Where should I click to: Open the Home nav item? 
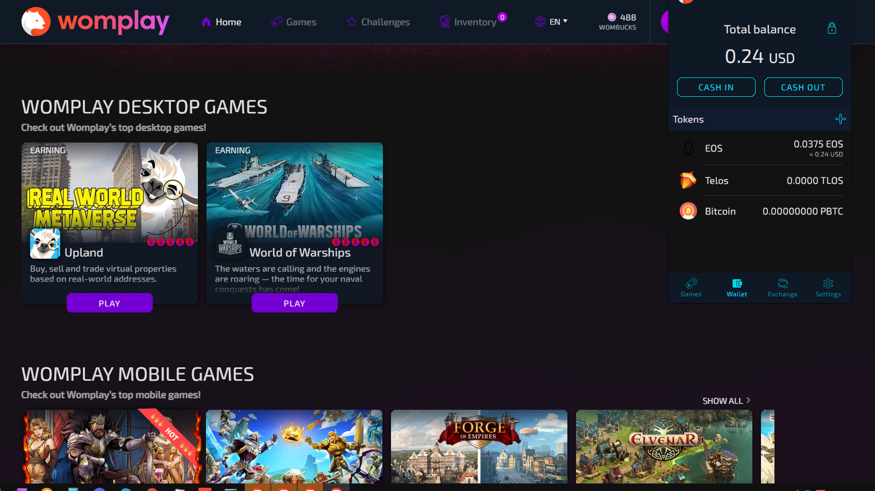tap(222, 22)
